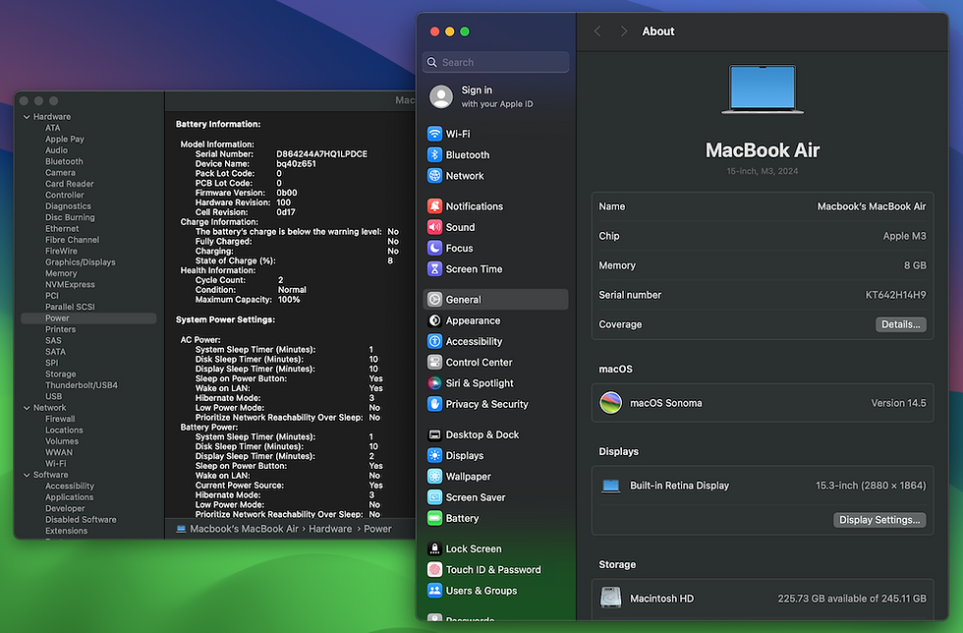The image size is (963, 633).
Task: Select USB in the Hardware list
Action: 53,396
